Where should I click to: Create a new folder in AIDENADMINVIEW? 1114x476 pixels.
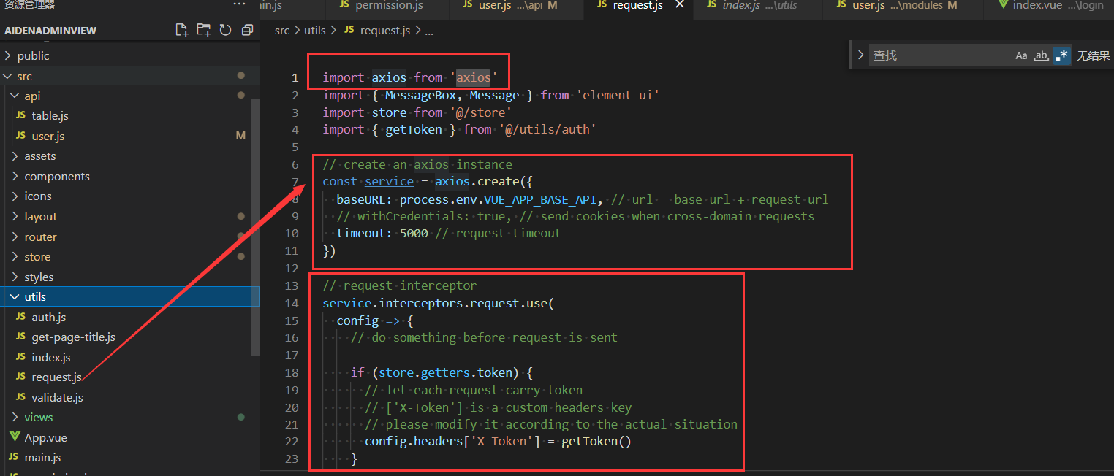[x=204, y=30]
